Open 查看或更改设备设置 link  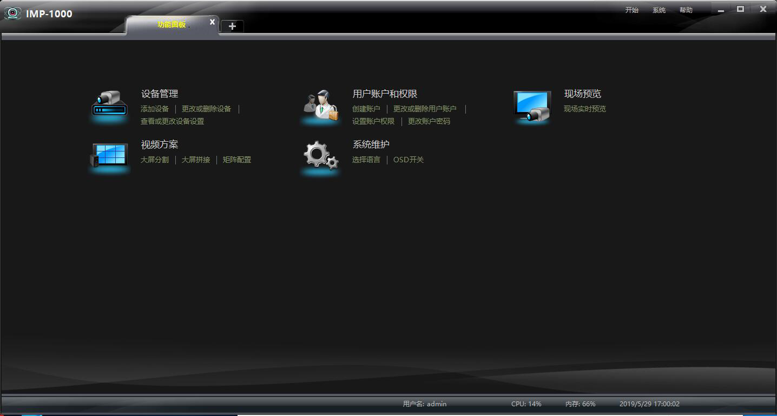[x=172, y=121]
